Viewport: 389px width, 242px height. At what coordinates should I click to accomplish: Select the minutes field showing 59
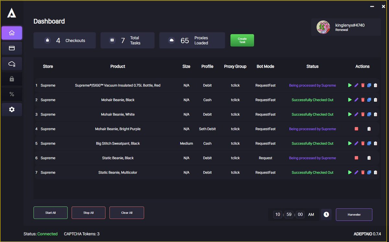tap(289, 214)
